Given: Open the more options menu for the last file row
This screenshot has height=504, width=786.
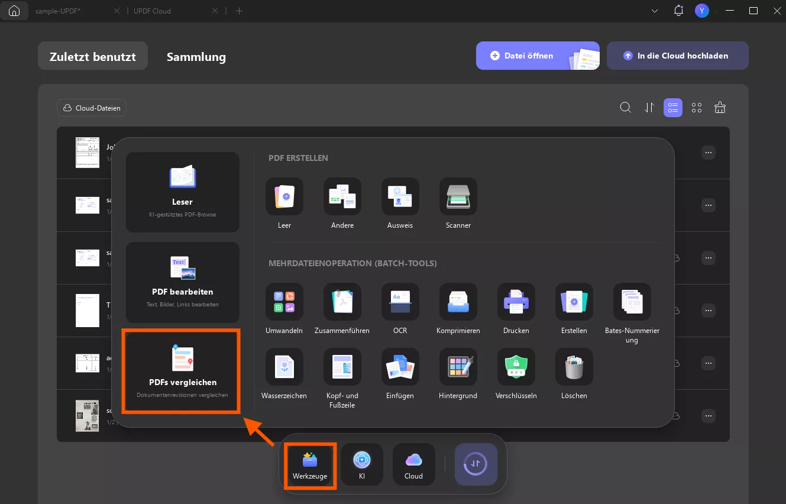Looking at the screenshot, I should [709, 415].
